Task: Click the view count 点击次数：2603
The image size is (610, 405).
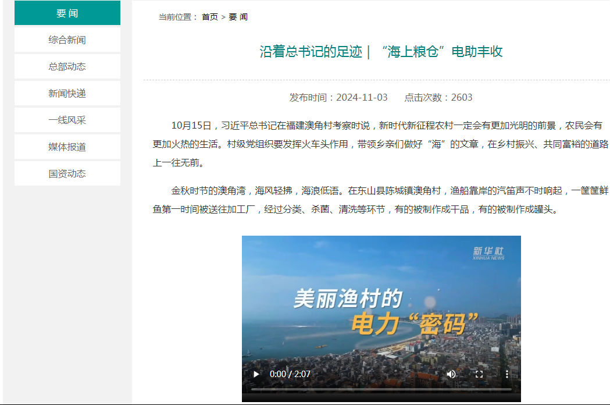Action: pyautogui.click(x=438, y=97)
